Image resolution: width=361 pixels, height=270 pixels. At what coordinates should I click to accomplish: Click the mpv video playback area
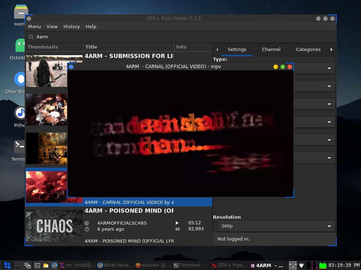(x=180, y=133)
